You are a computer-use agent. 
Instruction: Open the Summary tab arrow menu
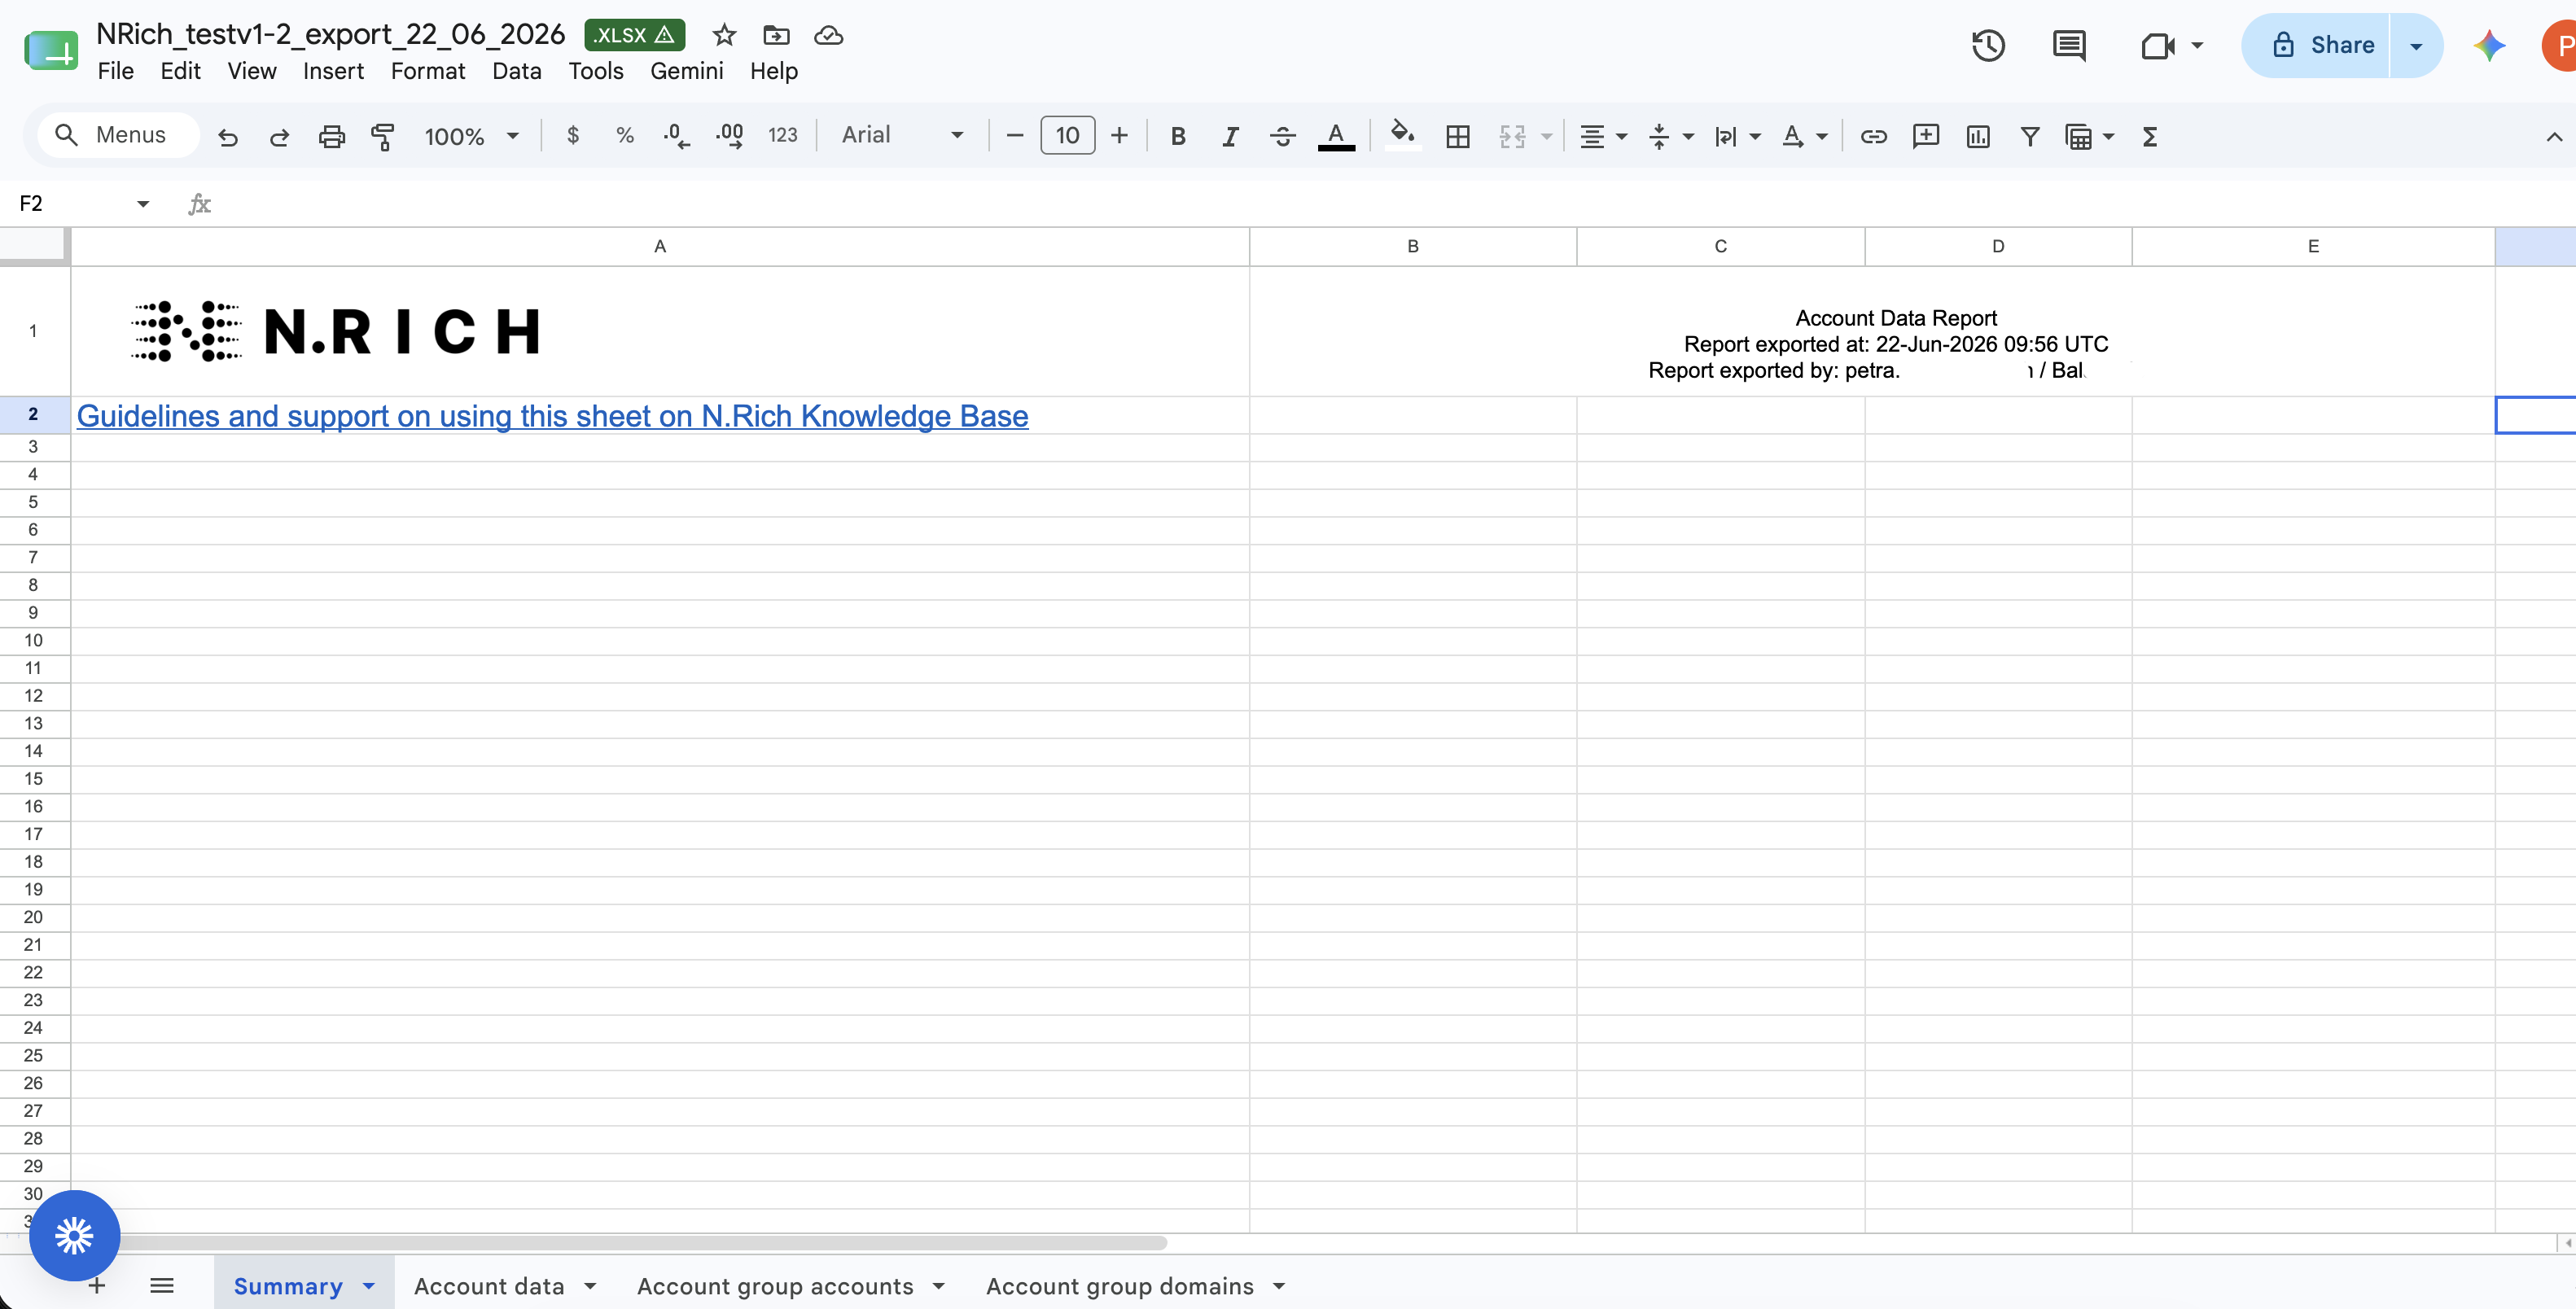pos(369,1286)
